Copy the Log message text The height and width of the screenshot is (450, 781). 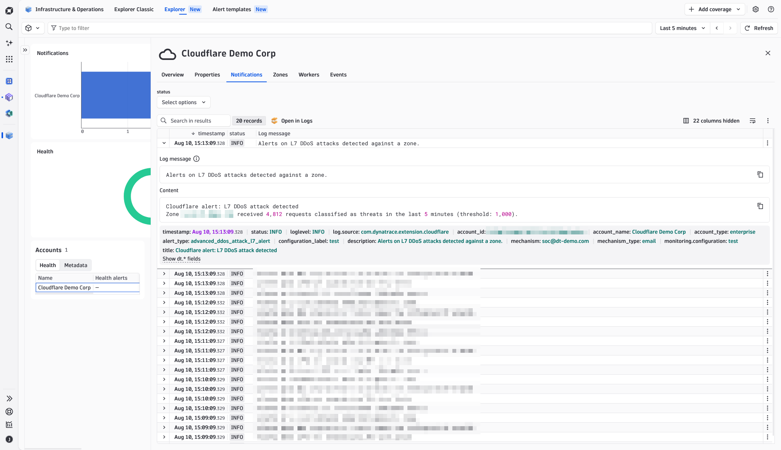coord(760,174)
